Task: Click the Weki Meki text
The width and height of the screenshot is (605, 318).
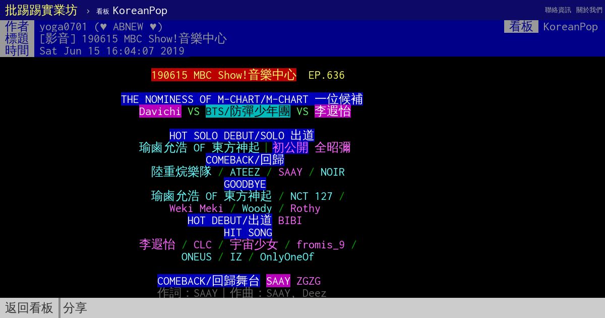Action: (x=197, y=208)
